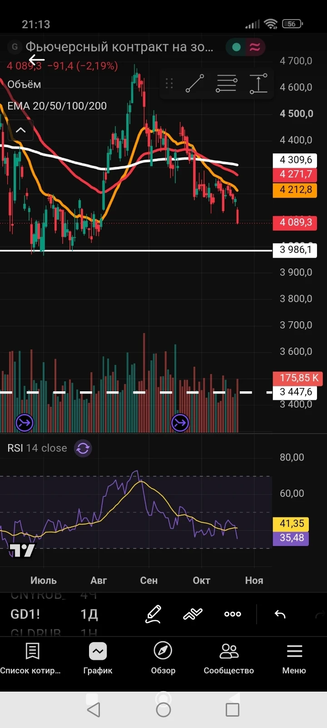Tap the battery indicator in status bar
This screenshot has height=728, width=327.
pyautogui.click(x=292, y=24)
